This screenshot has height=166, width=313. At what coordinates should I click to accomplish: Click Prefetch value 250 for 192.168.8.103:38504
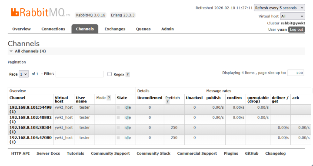point(174,127)
